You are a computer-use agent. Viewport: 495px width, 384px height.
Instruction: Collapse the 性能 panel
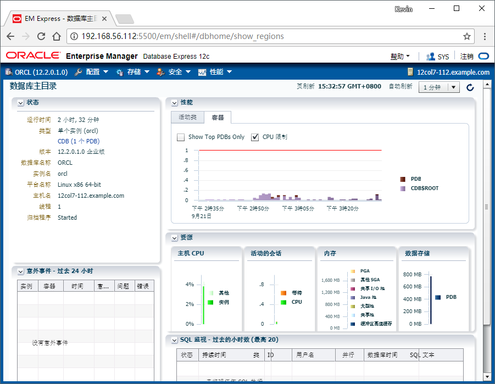click(175, 103)
